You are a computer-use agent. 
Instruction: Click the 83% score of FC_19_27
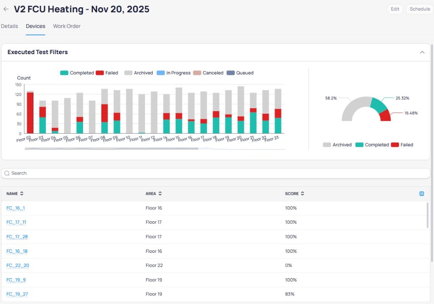[x=289, y=294]
